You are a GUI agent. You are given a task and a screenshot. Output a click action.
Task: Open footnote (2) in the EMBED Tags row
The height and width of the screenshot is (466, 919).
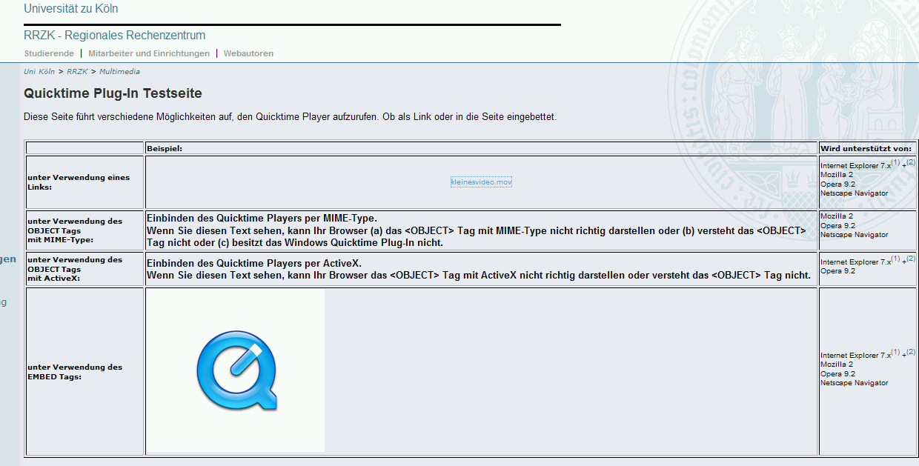[911, 352]
